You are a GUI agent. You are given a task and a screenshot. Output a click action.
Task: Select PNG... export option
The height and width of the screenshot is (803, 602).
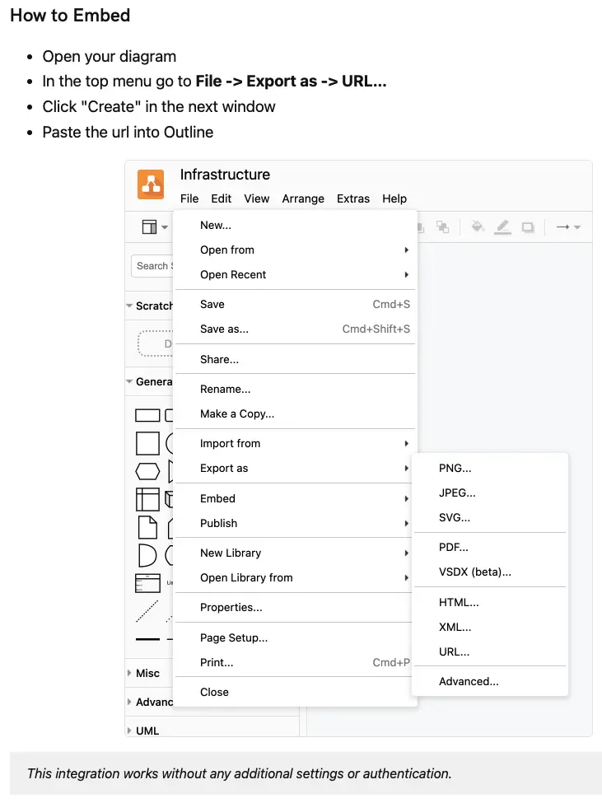click(455, 468)
